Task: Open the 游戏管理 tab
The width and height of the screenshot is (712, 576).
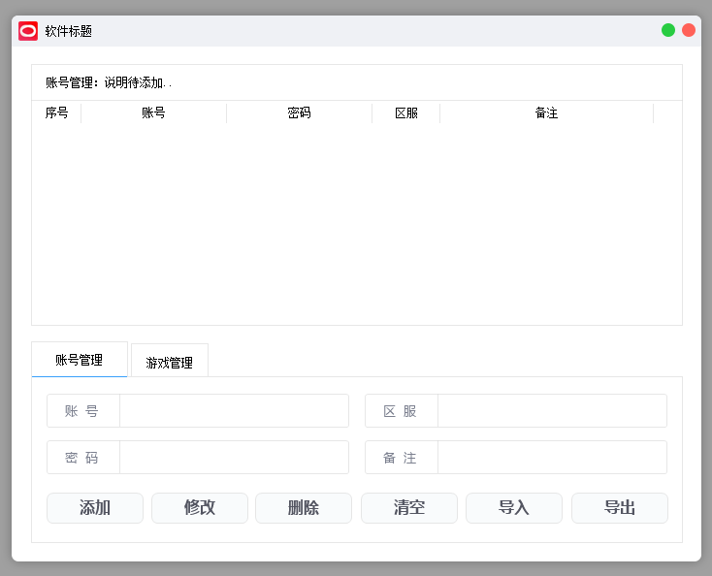Action: pyautogui.click(x=170, y=362)
